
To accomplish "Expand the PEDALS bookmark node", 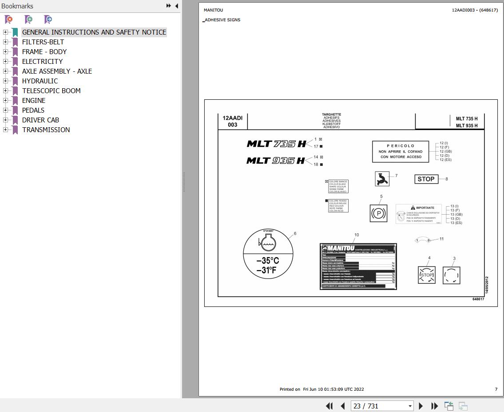I will pos(5,110).
